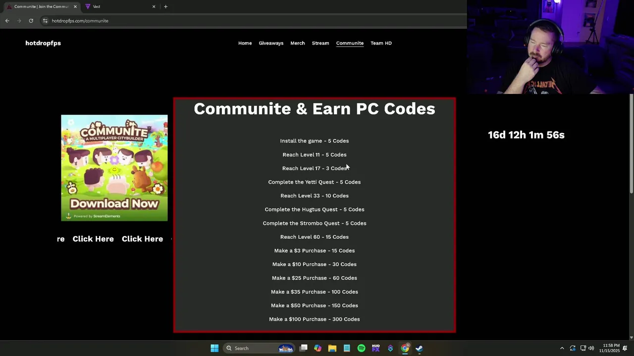Go back using the browser back arrow
The height and width of the screenshot is (356, 634).
7,21
